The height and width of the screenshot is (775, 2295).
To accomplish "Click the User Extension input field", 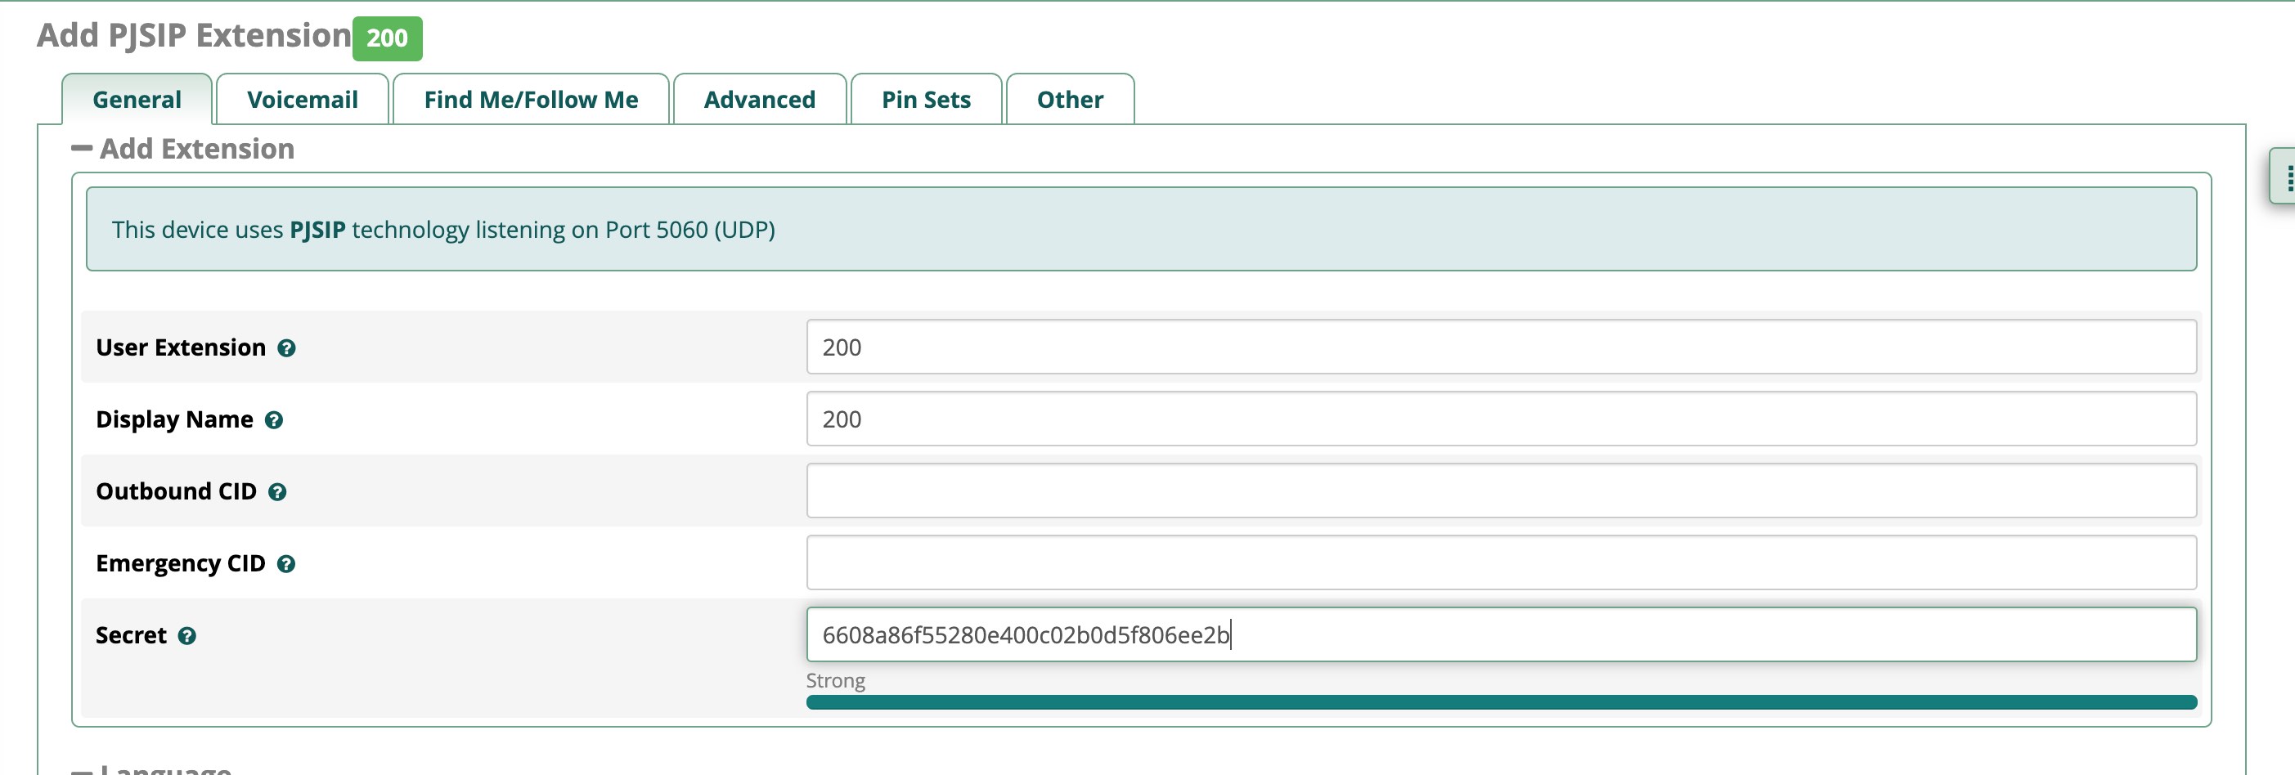I will pyautogui.click(x=1500, y=347).
